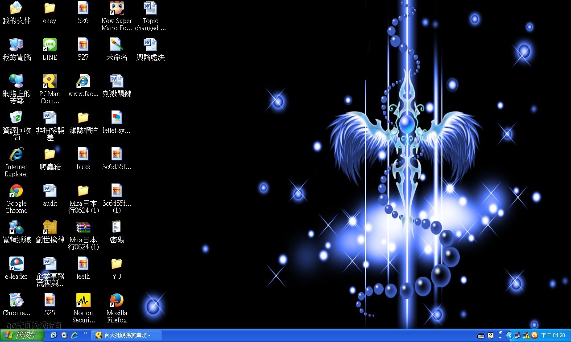Select the New Super Mario Fo... shortcut
Viewport: 571px width, 342px height.
click(117, 8)
